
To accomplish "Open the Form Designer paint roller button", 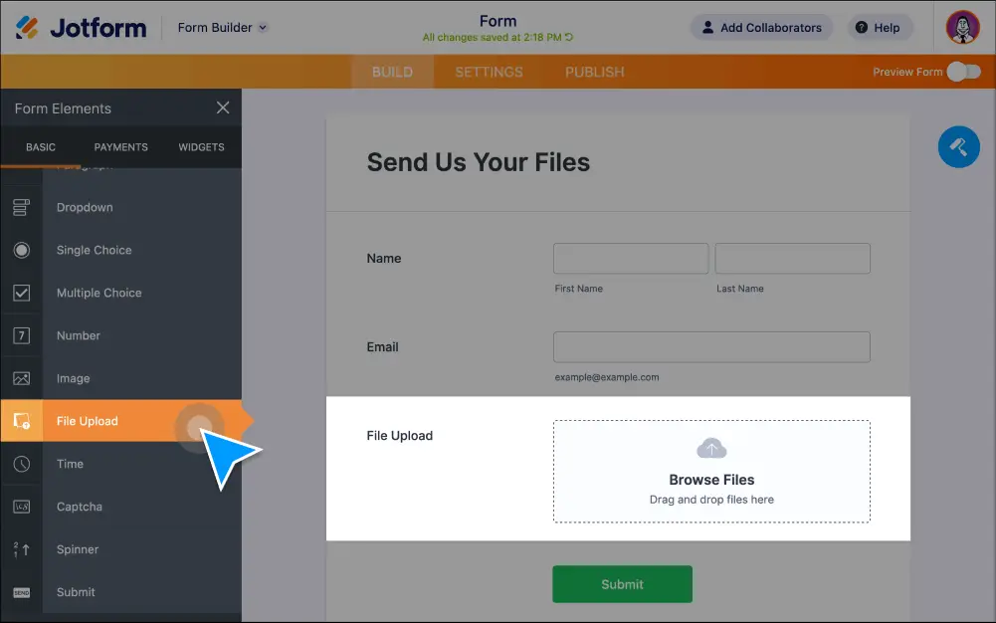I will click(958, 147).
